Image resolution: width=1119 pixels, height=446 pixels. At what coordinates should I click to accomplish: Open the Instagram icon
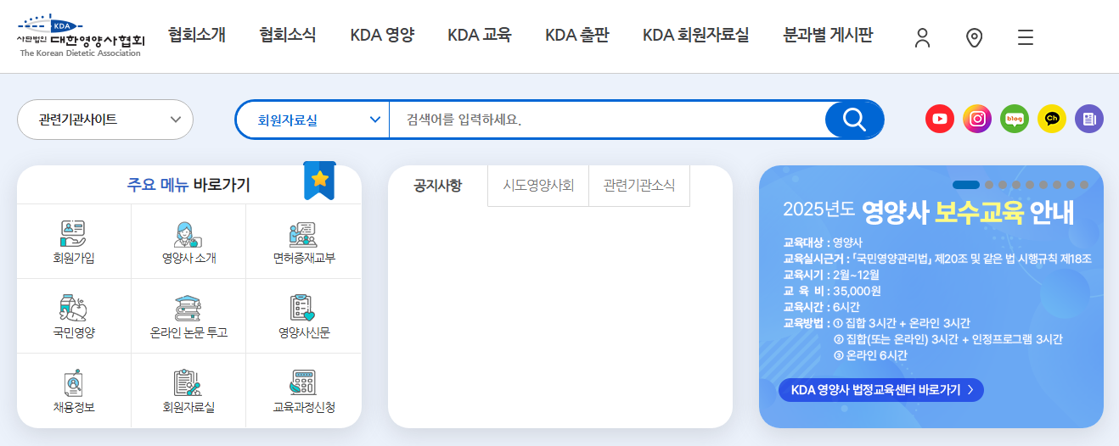(977, 119)
